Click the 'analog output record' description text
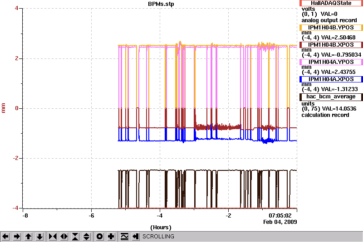The height and width of the screenshot is (242, 363). [329, 20]
